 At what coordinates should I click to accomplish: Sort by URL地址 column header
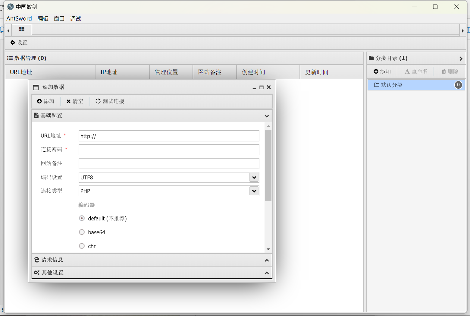coord(50,72)
